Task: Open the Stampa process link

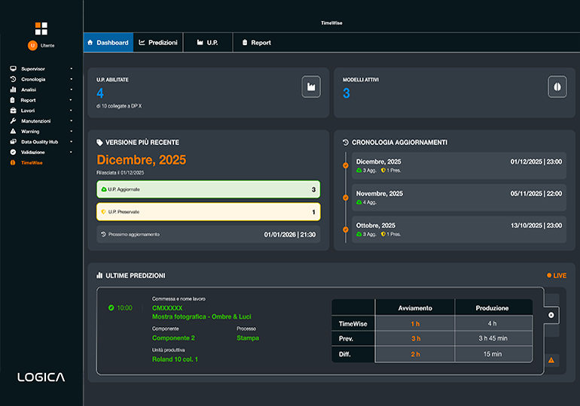Action: click(x=248, y=338)
